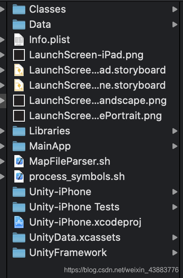The width and height of the screenshot is (183, 278).
Task: Click the Info.plist file icon
Action: coord(19,40)
